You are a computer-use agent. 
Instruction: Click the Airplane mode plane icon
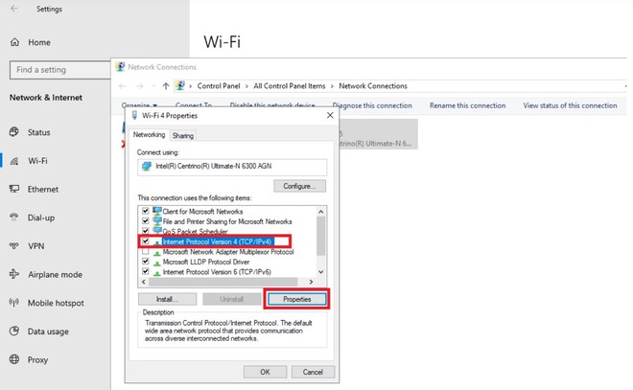tap(14, 274)
